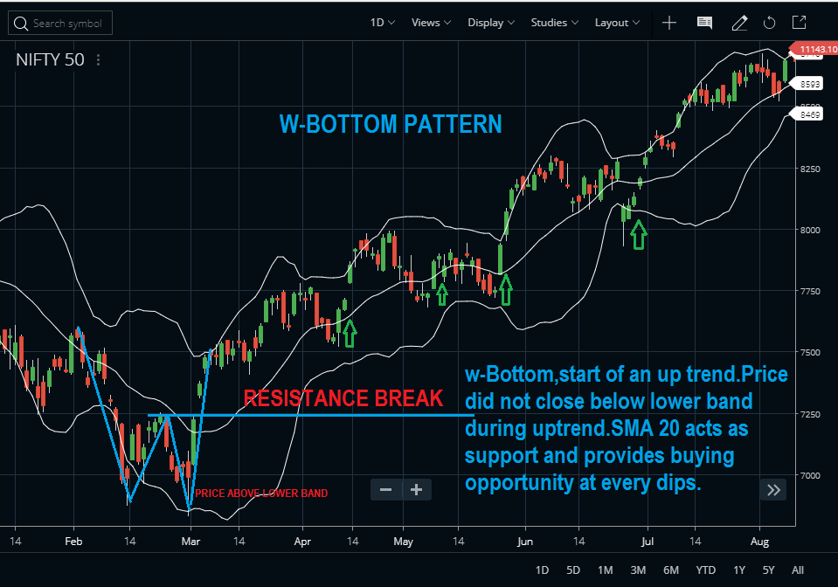Open the Layout dropdown menu
Image resolution: width=838 pixels, height=587 pixels.
(x=617, y=23)
